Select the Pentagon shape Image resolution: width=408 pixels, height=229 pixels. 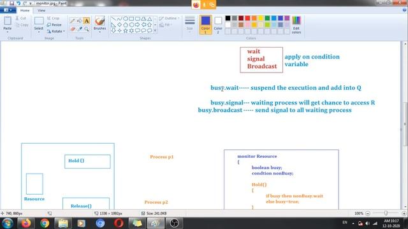[126, 25]
